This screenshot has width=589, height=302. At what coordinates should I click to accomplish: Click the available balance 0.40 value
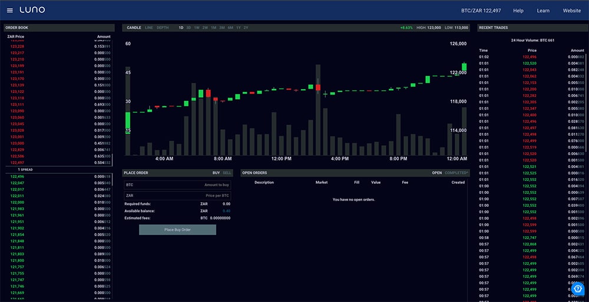226,211
